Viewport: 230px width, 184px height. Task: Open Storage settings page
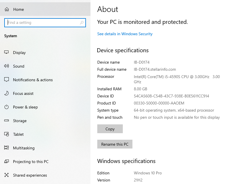(x=45, y=121)
